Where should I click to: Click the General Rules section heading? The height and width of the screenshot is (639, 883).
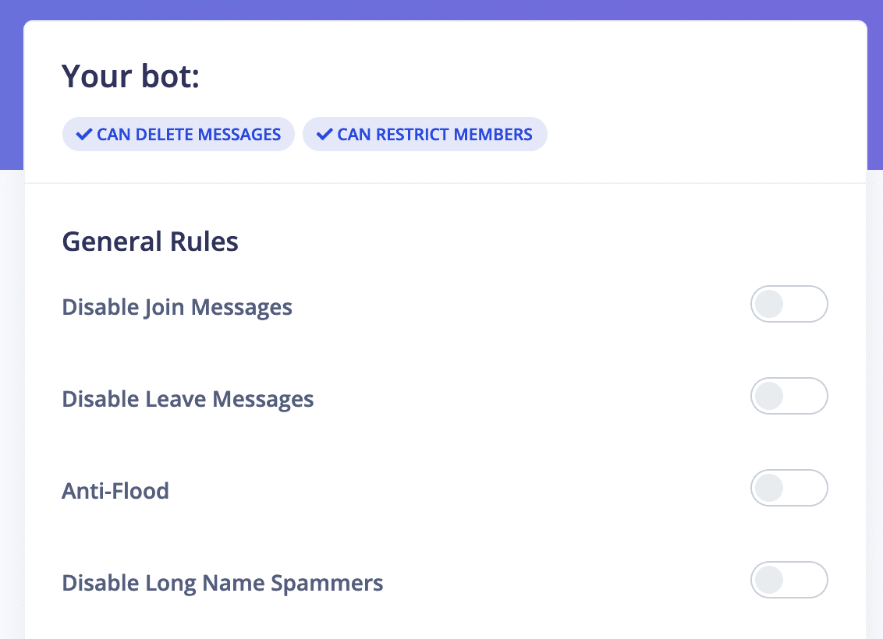[x=151, y=242]
